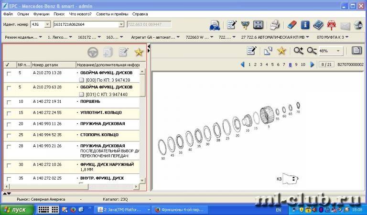Screen dimensions: 367x215
Task: Click the printer icon
Action: [x=275, y=25]
